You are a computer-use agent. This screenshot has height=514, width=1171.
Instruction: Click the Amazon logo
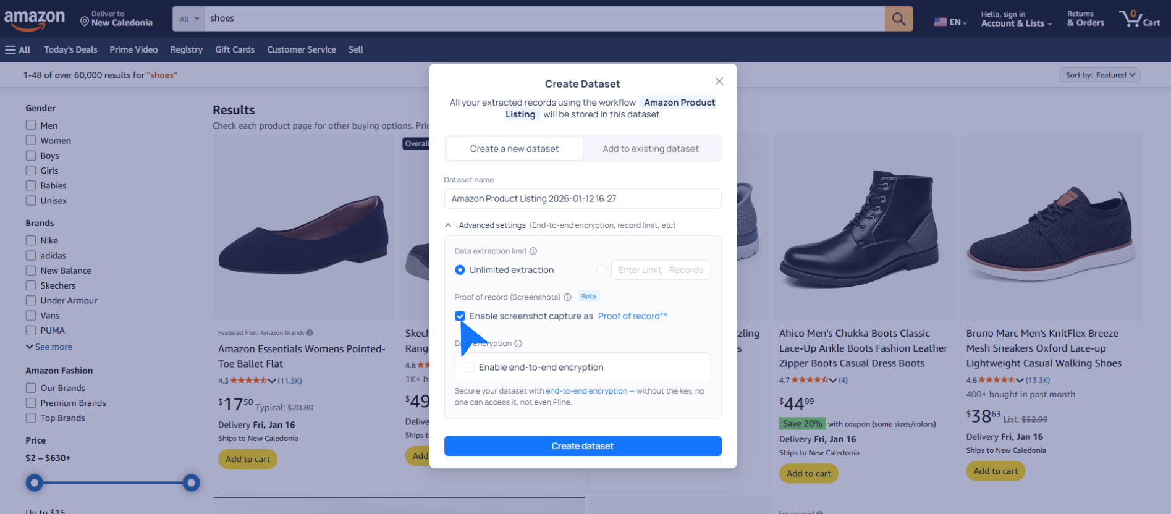[x=35, y=20]
